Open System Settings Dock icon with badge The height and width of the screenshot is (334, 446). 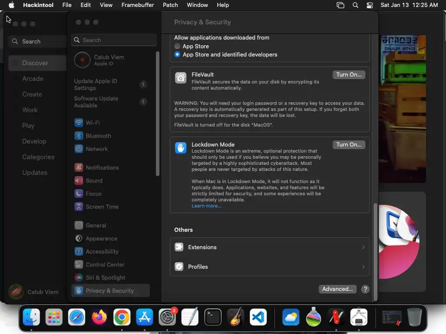(167, 317)
